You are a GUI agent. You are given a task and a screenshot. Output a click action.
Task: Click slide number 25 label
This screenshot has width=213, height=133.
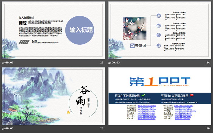pos(102,128)
